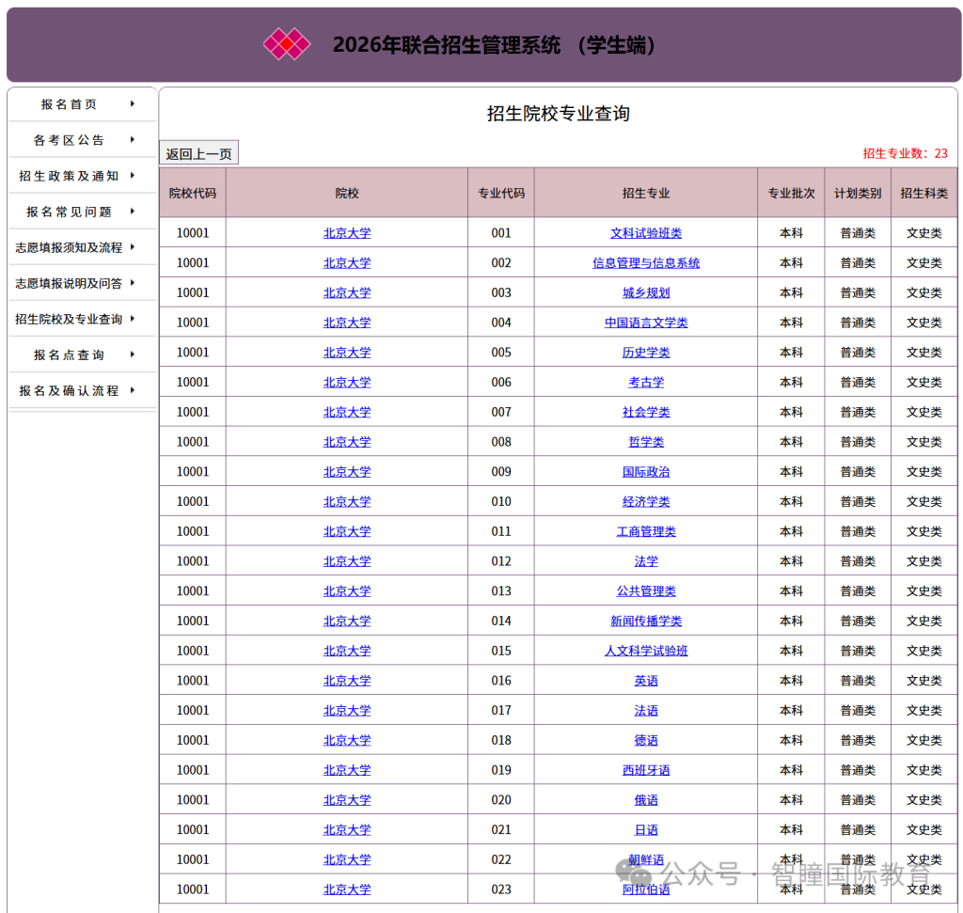The image size is (963, 913).
Task: Click major code cell 010
Action: coord(501,501)
